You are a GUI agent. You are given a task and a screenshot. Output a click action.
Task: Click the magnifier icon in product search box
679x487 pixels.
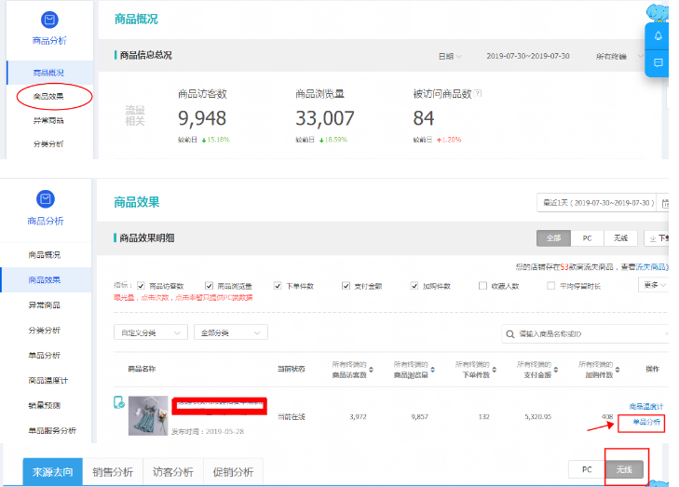[x=510, y=333]
